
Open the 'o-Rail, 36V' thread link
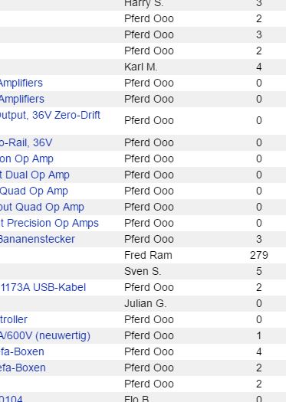click(26, 142)
